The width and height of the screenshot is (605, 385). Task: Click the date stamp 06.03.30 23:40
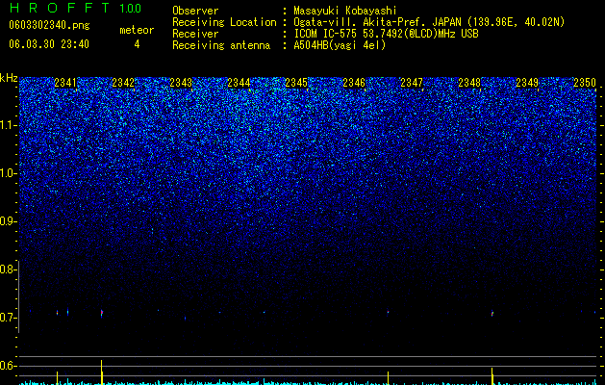coord(49,44)
